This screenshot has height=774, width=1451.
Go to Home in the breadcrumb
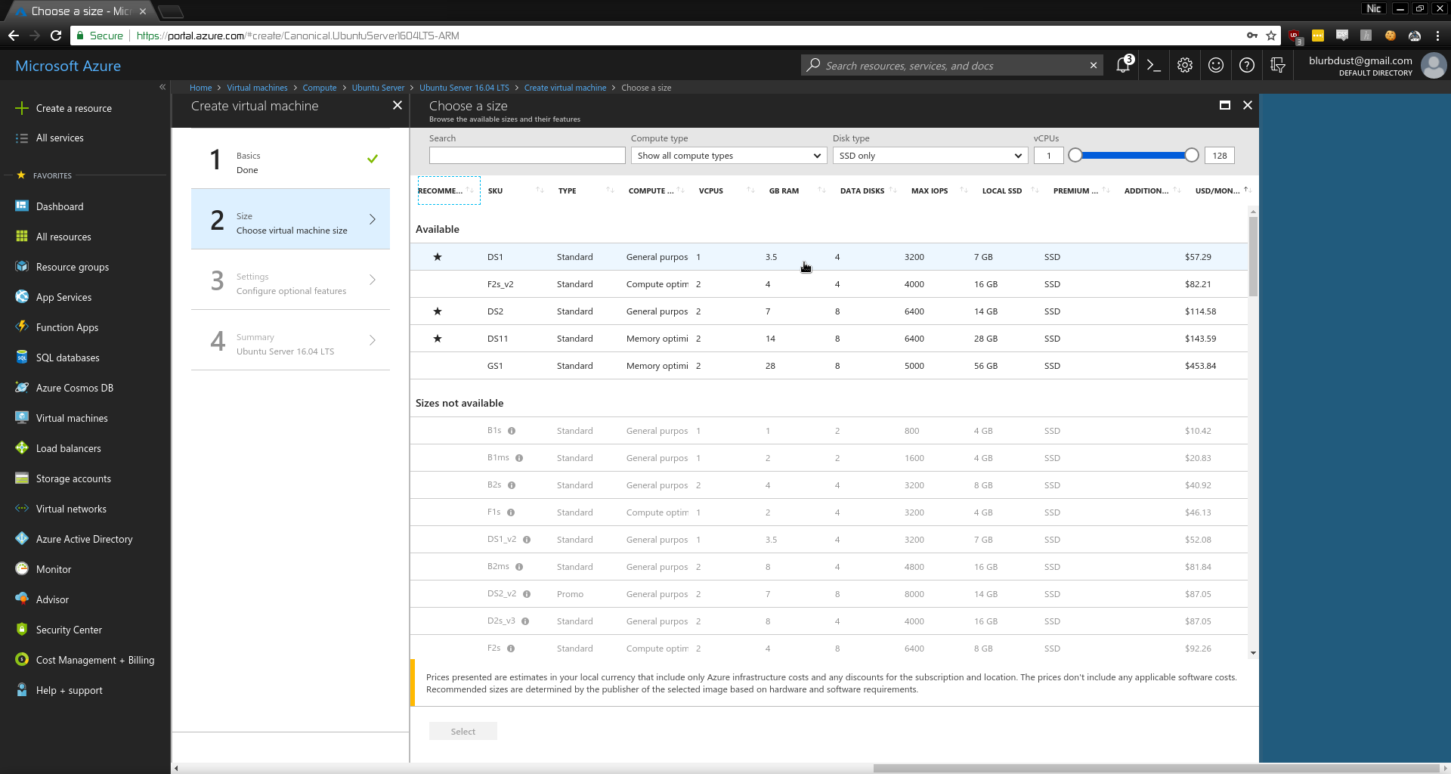click(200, 88)
